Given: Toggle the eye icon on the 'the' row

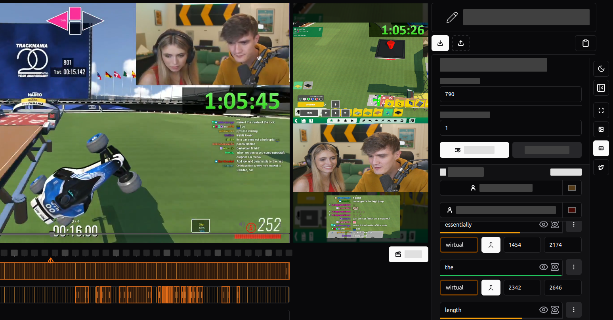Looking at the screenshot, I should pos(544,267).
